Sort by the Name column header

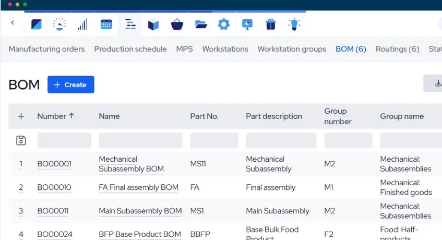click(x=110, y=116)
